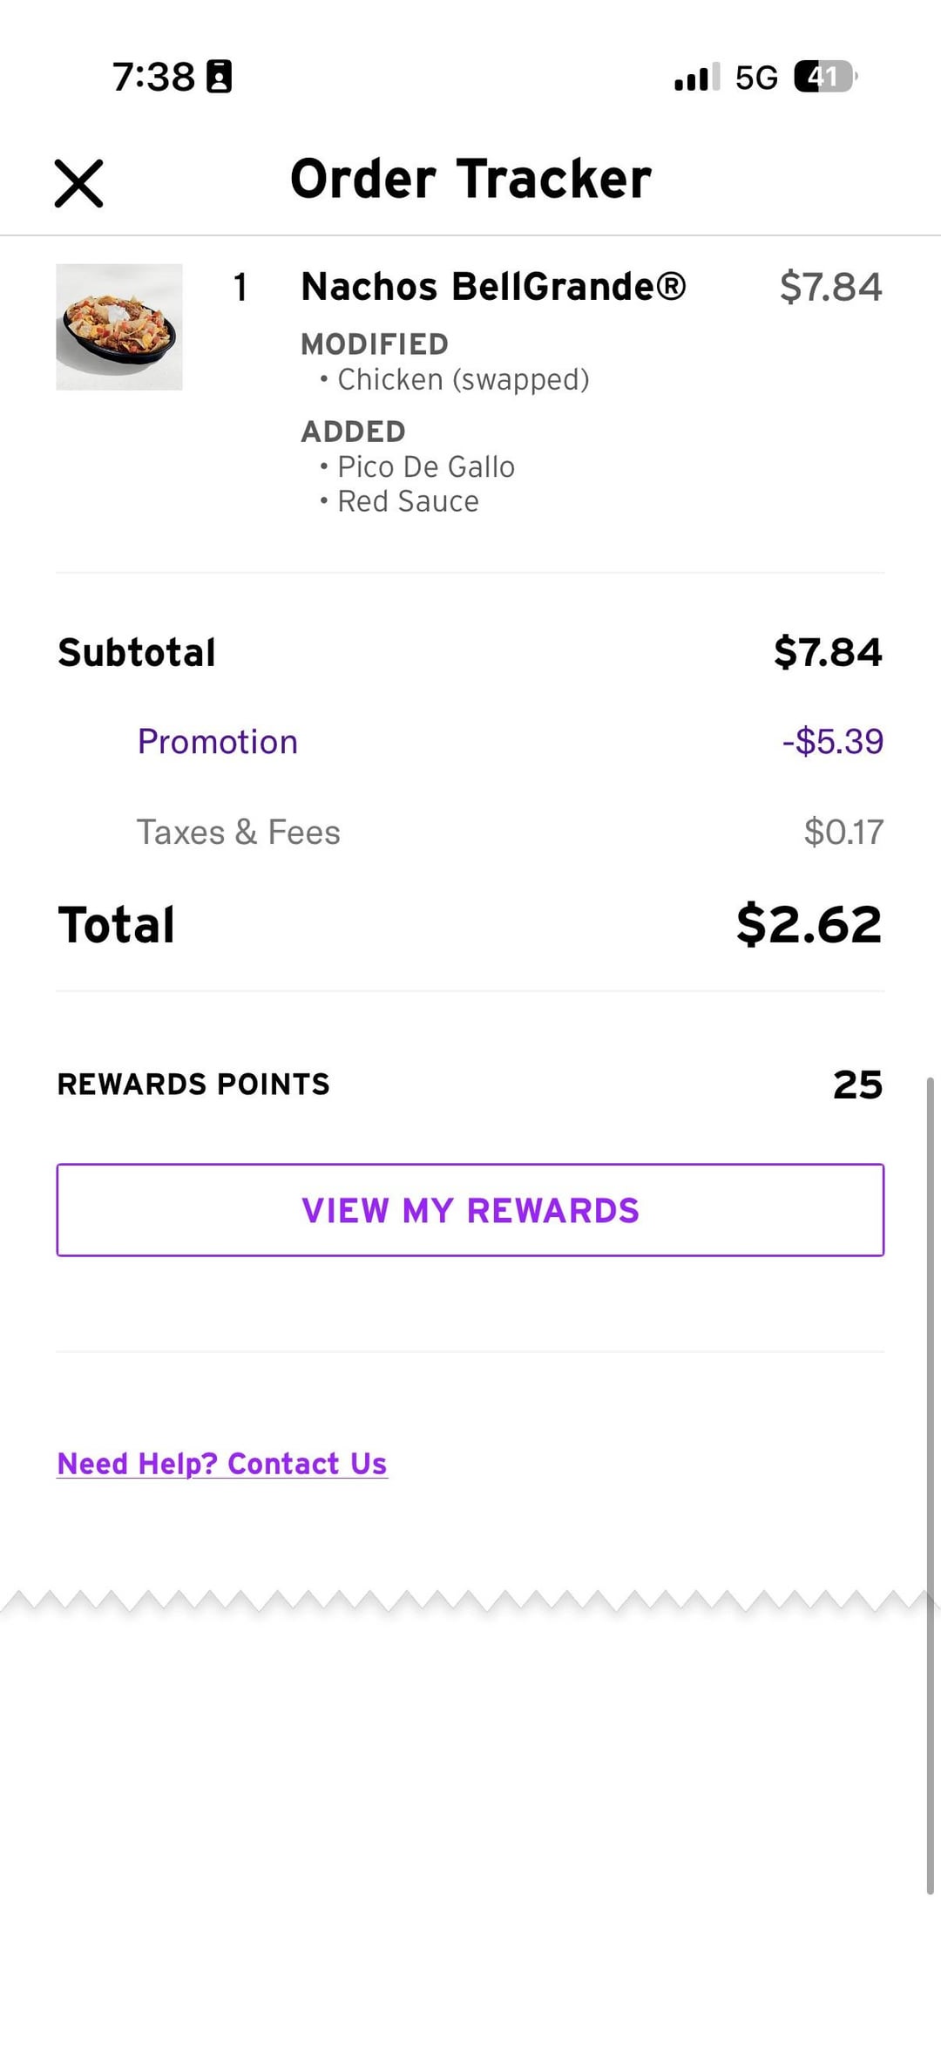
Task: Open the Need Help? Contact Us link
Action: [222, 1464]
